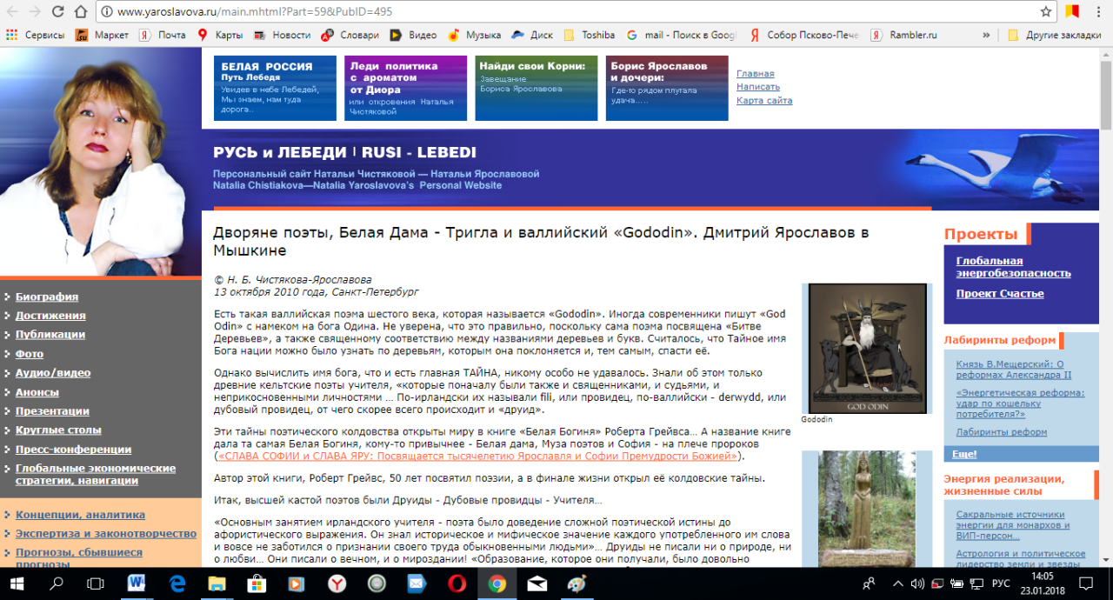
Task: Follow the Карта сайта link
Action: tap(764, 101)
